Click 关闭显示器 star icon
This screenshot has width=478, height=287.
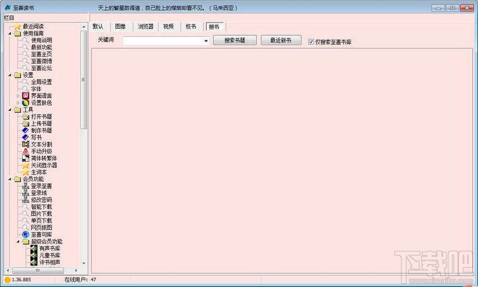(26, 165)
